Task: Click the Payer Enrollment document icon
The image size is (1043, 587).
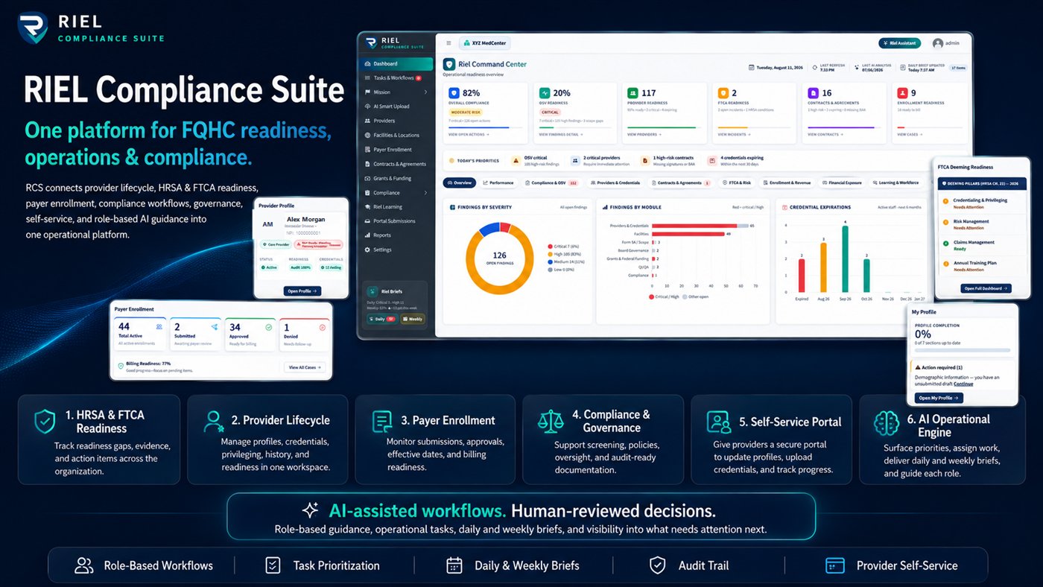Action: [x=382, y=422]
